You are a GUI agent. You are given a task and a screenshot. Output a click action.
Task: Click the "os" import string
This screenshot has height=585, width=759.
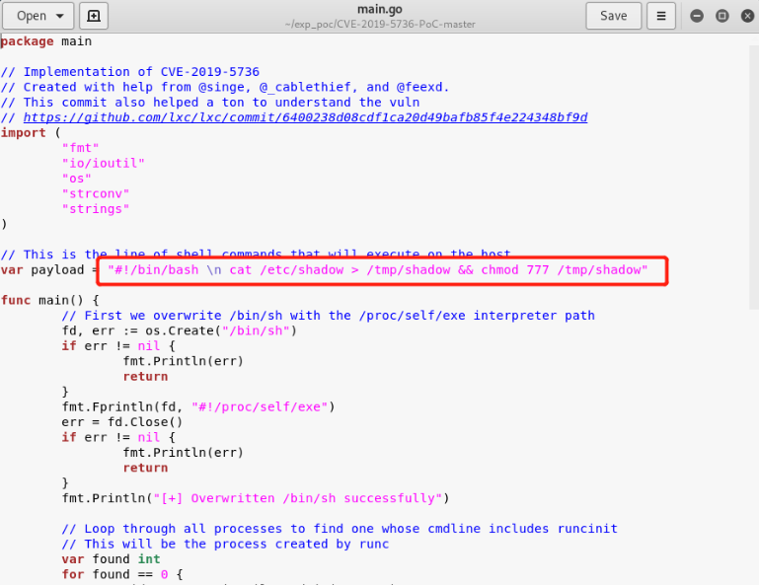point(76,179)
